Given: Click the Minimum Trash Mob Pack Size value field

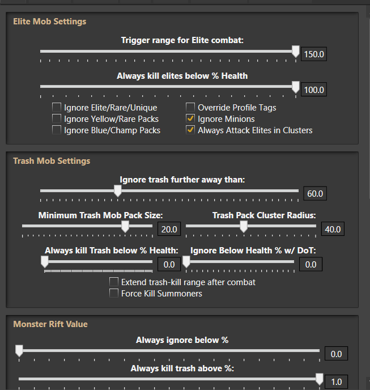Looking at the screenshot, I should (x=169, y=229).
